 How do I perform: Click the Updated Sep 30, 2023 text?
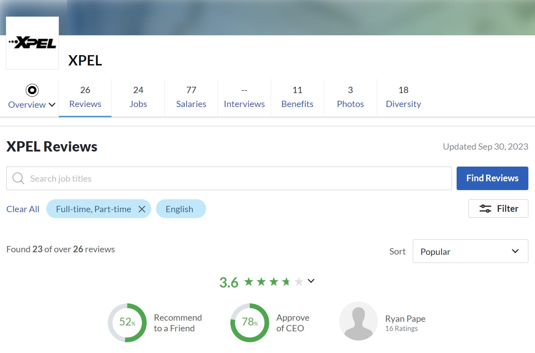click(x=485, y=147)
